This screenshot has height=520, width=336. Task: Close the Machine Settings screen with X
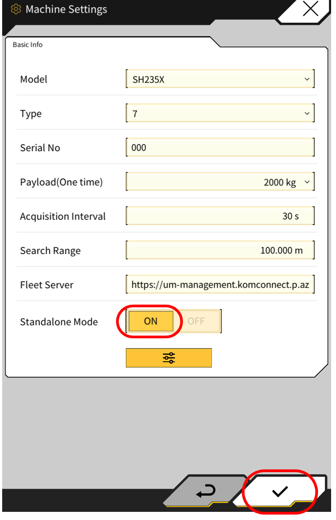pos(310,10)
